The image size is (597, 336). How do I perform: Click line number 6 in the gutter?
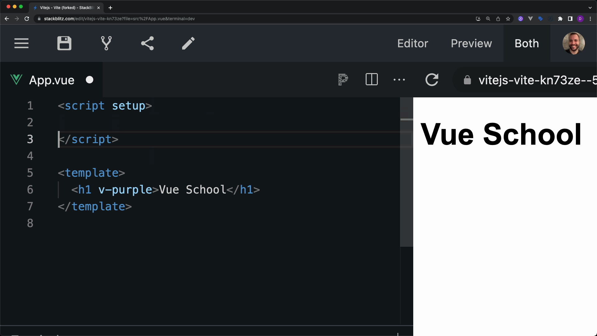coord(30,190)
